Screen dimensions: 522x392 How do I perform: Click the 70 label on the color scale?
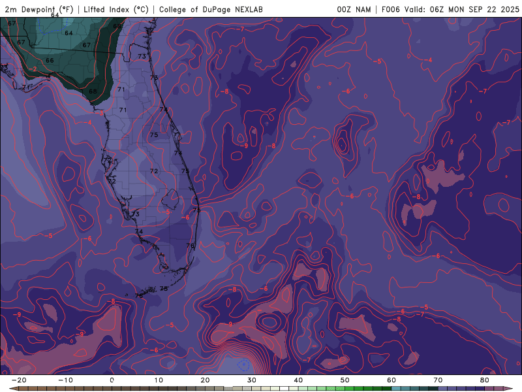[438, 380]
